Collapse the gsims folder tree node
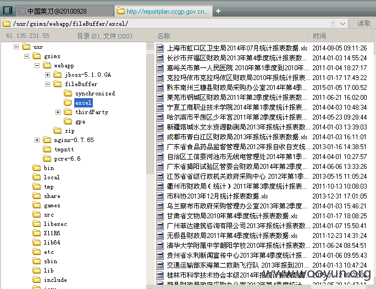Screen dimensions: 376x289 pos(26,56)
